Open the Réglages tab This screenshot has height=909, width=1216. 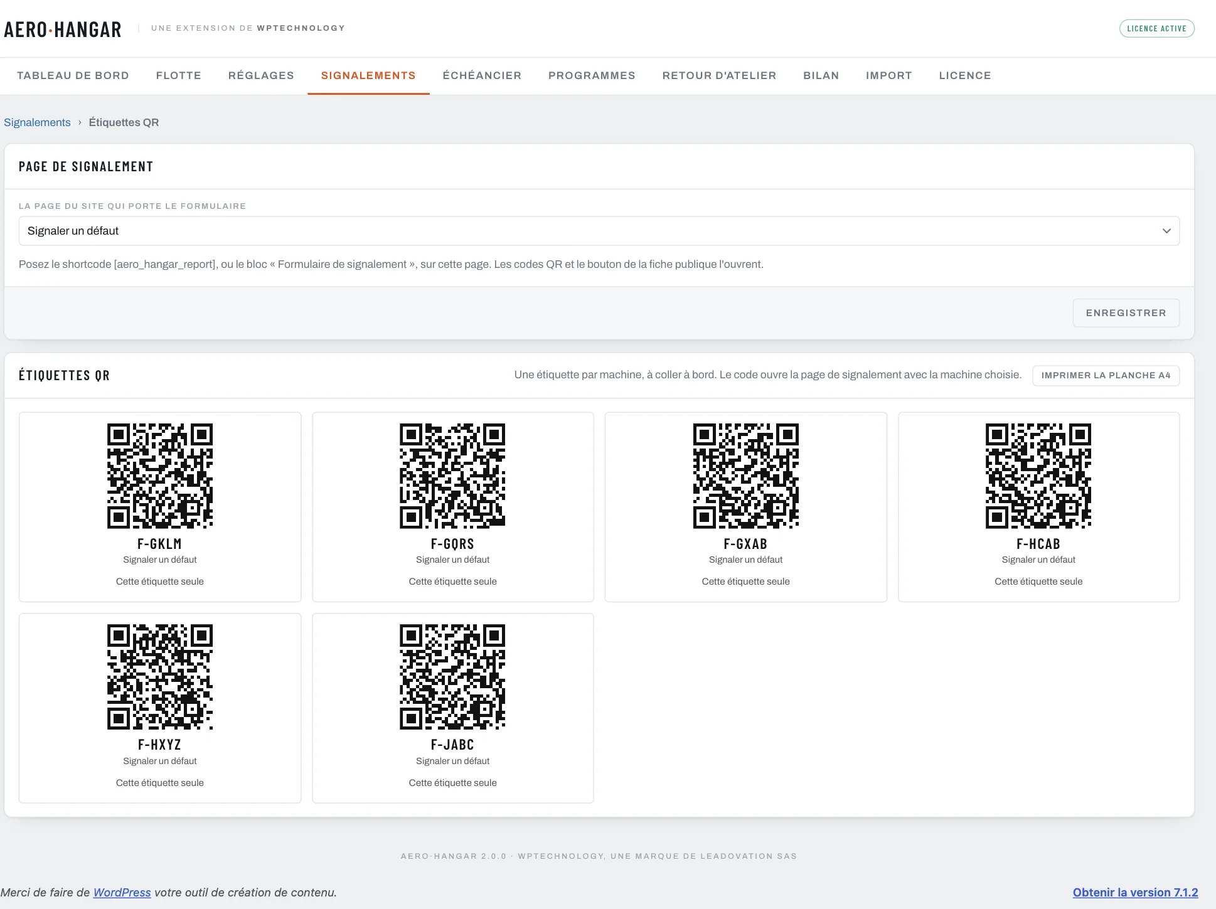click(x=261, y=75)
